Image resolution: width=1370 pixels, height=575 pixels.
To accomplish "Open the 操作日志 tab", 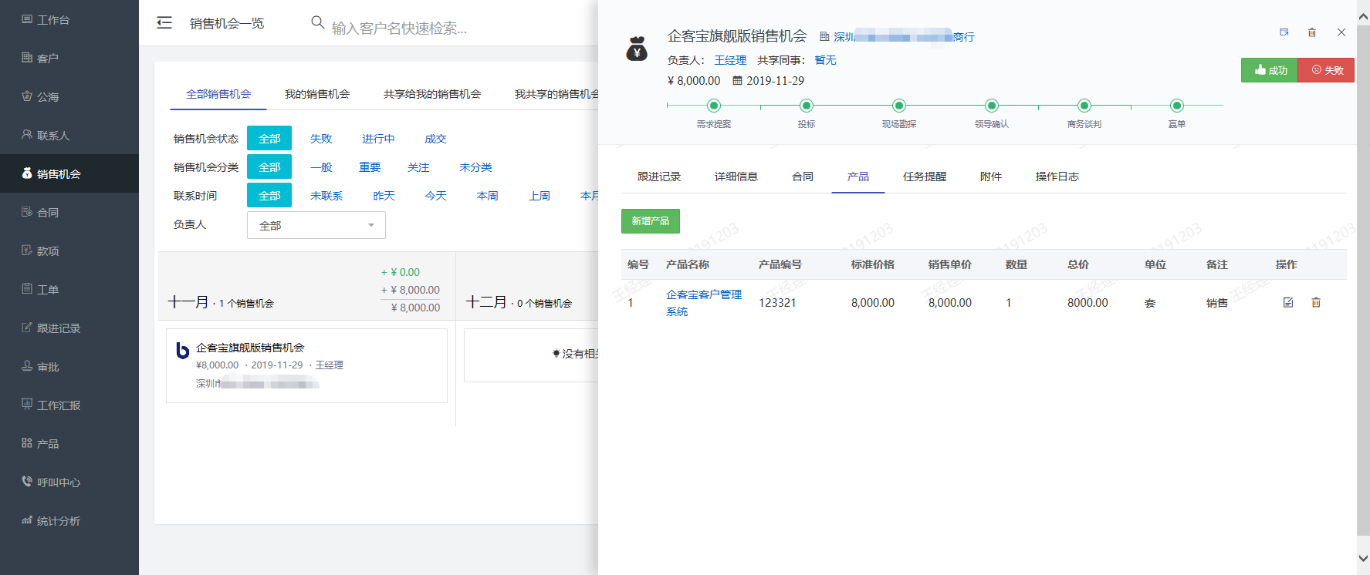I will [x=1057, y=177].
